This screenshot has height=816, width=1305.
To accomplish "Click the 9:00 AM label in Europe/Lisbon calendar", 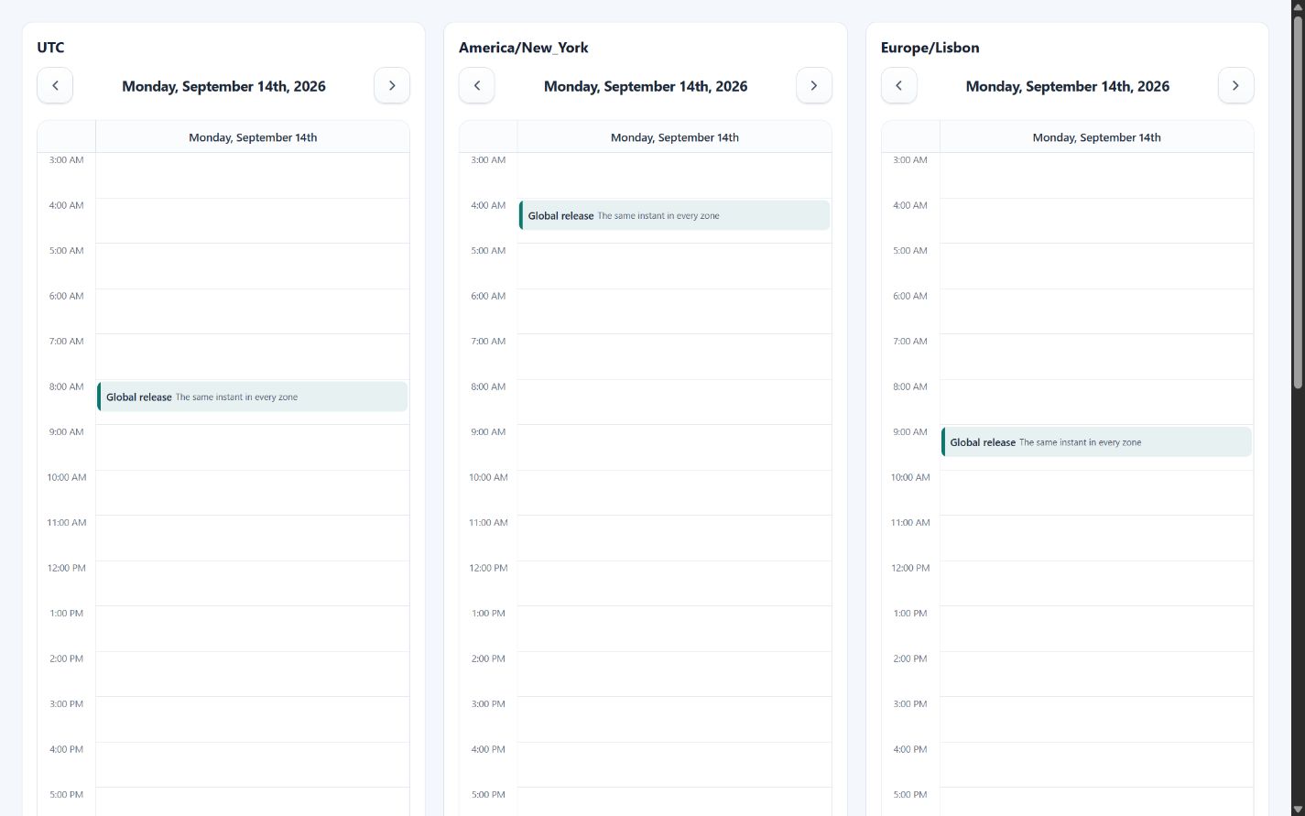I will [910, 431].
